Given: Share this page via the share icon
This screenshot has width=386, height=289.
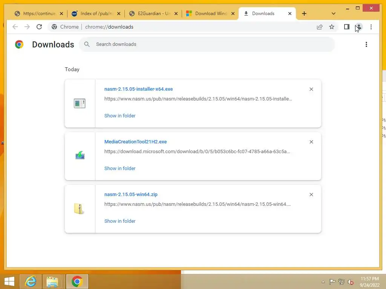Looking at the screenshot, I should tap(320, 27).
